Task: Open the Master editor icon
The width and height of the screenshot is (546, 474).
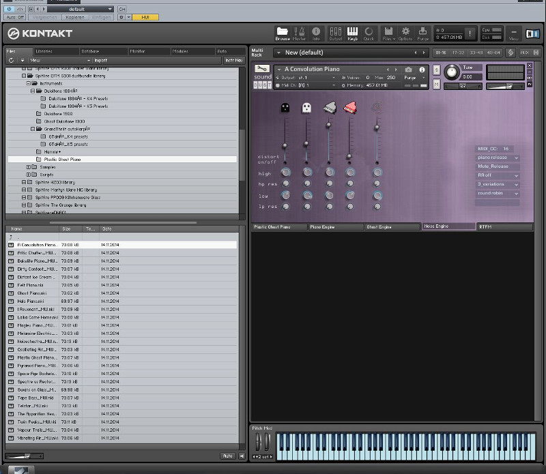Action: 299,33
